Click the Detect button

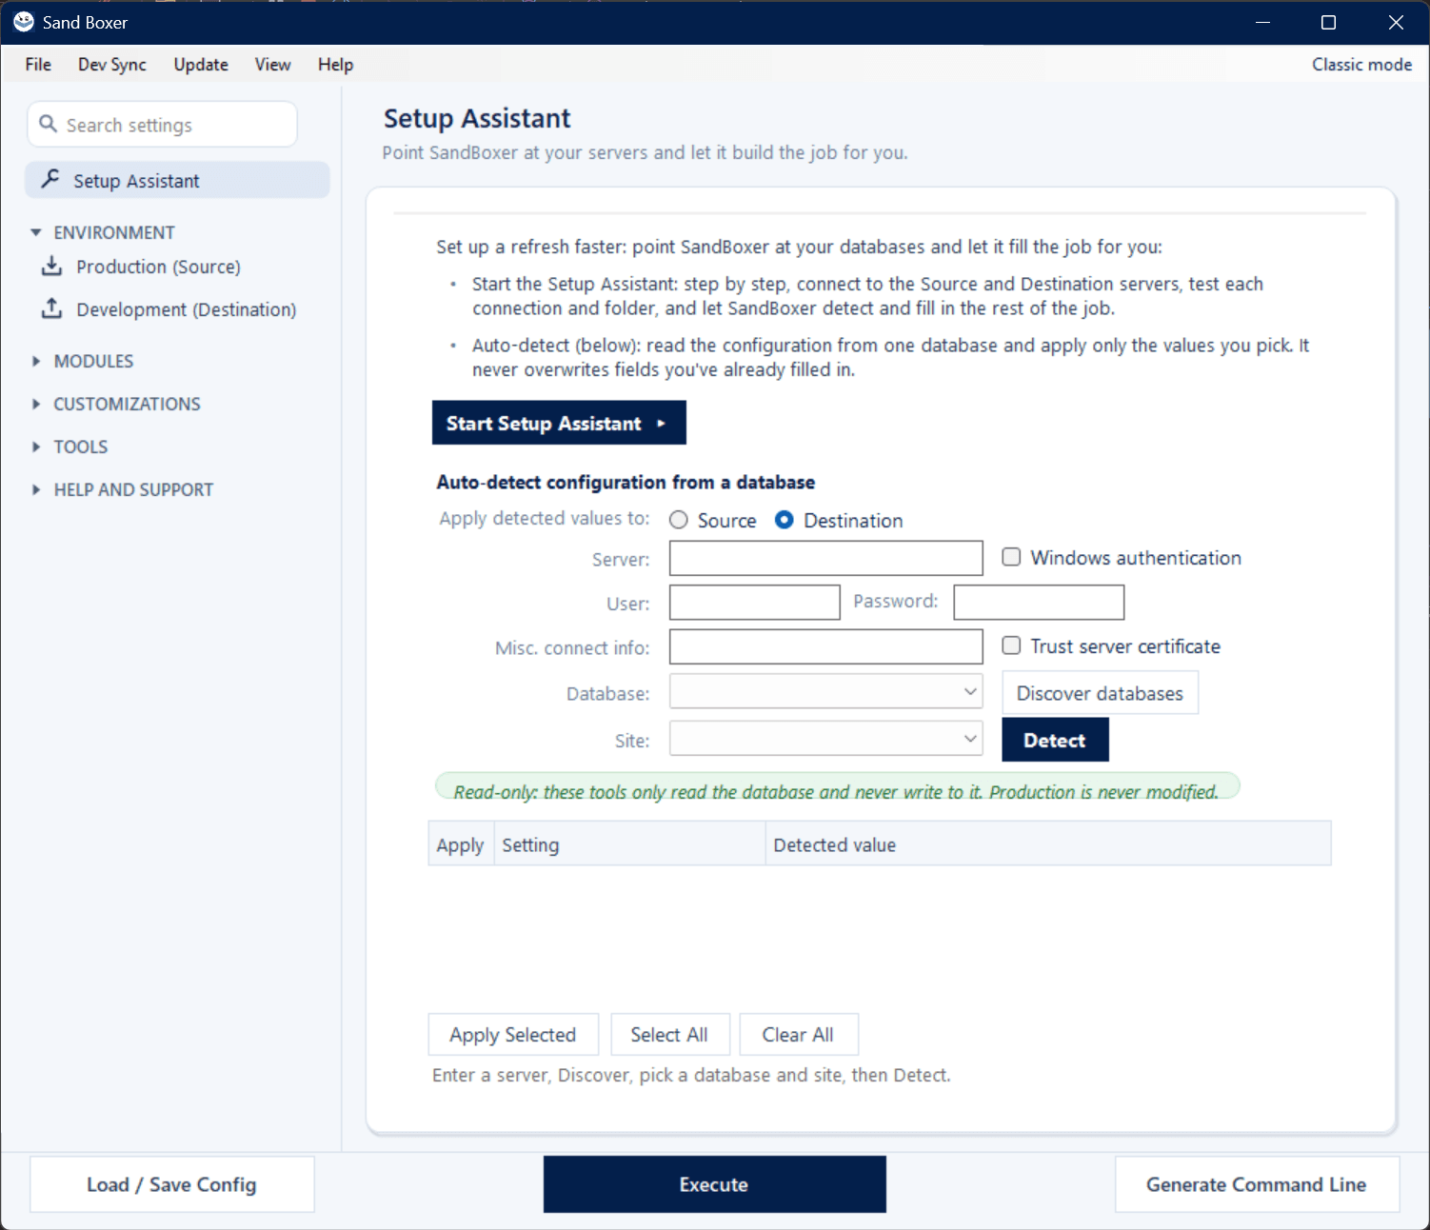(1055, 740)
